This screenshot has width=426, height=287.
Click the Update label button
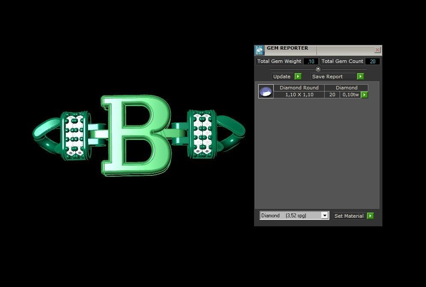pyautogui.click(x=283, y=77)
